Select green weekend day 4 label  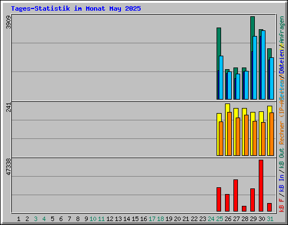(x=44, y=219)
